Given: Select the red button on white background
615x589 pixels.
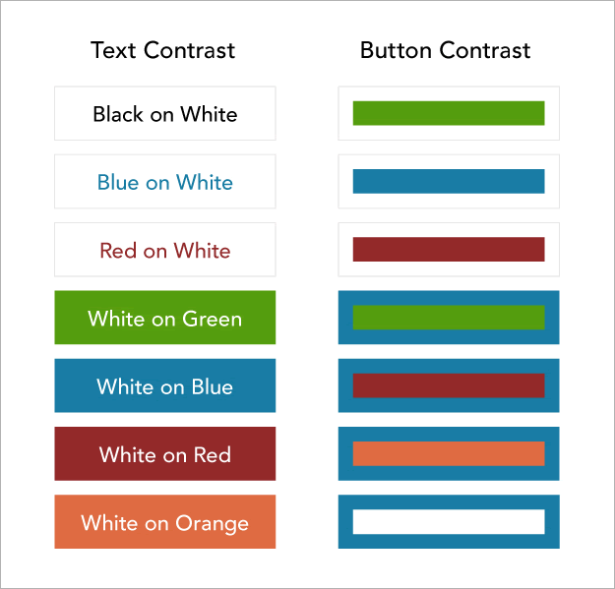Looking at the screenshot, I should tap(449, 249).
